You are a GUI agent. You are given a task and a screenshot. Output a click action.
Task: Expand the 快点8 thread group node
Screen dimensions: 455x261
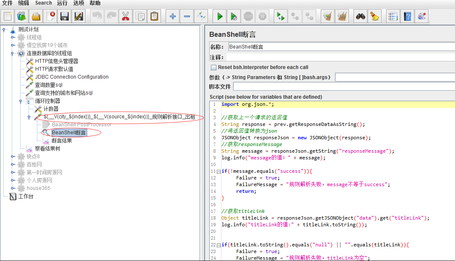(13, 156)
